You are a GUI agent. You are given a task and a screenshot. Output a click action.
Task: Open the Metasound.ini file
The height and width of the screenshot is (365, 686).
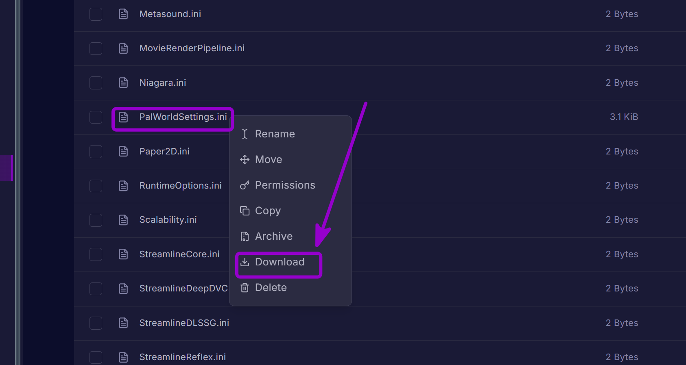[170, 14]
